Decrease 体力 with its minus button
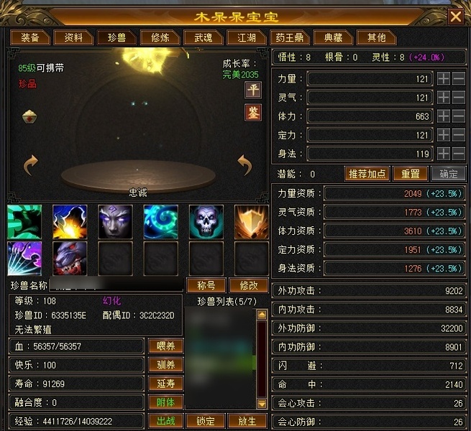 (x=459, y=116)
